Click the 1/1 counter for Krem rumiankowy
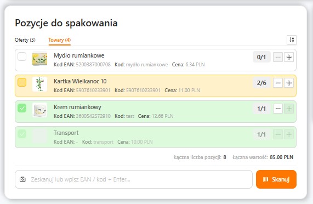 [x=261, y=109]
